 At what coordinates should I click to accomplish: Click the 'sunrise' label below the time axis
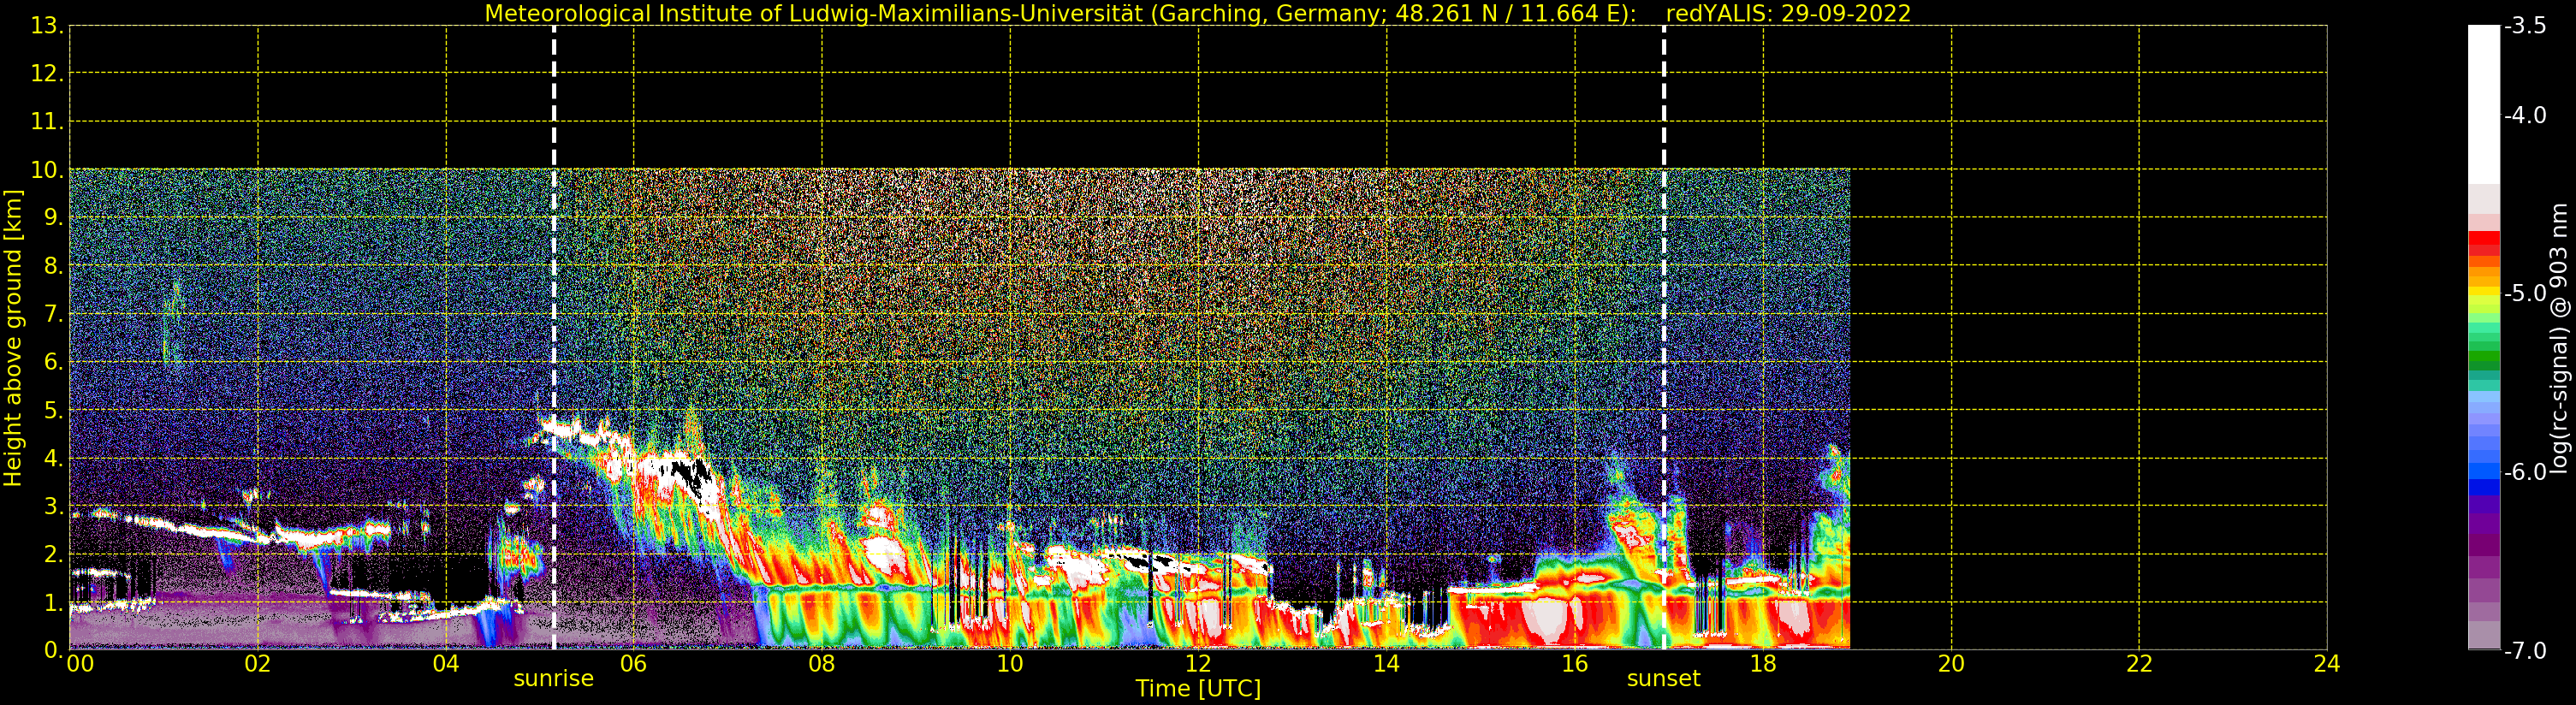pyautogui.click(x=554, y=679)
